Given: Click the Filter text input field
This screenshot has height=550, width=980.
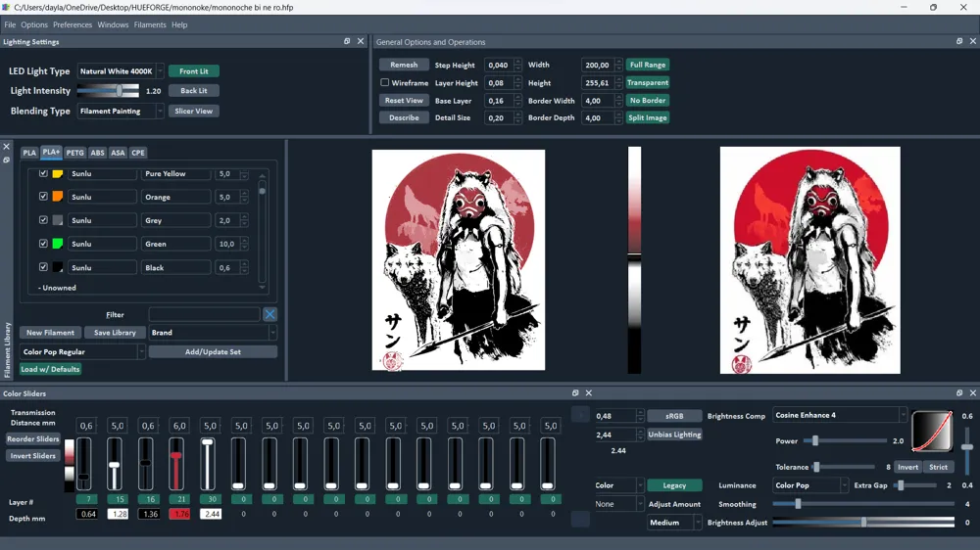Looking at the screenshot, I should point(205,314).
